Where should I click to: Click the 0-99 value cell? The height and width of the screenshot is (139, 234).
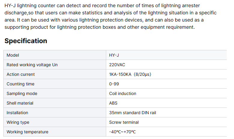[114, 84]
